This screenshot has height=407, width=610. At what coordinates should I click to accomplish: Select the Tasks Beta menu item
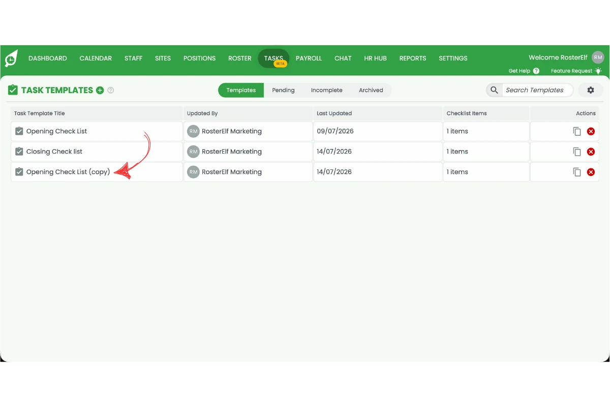(273, 59)
